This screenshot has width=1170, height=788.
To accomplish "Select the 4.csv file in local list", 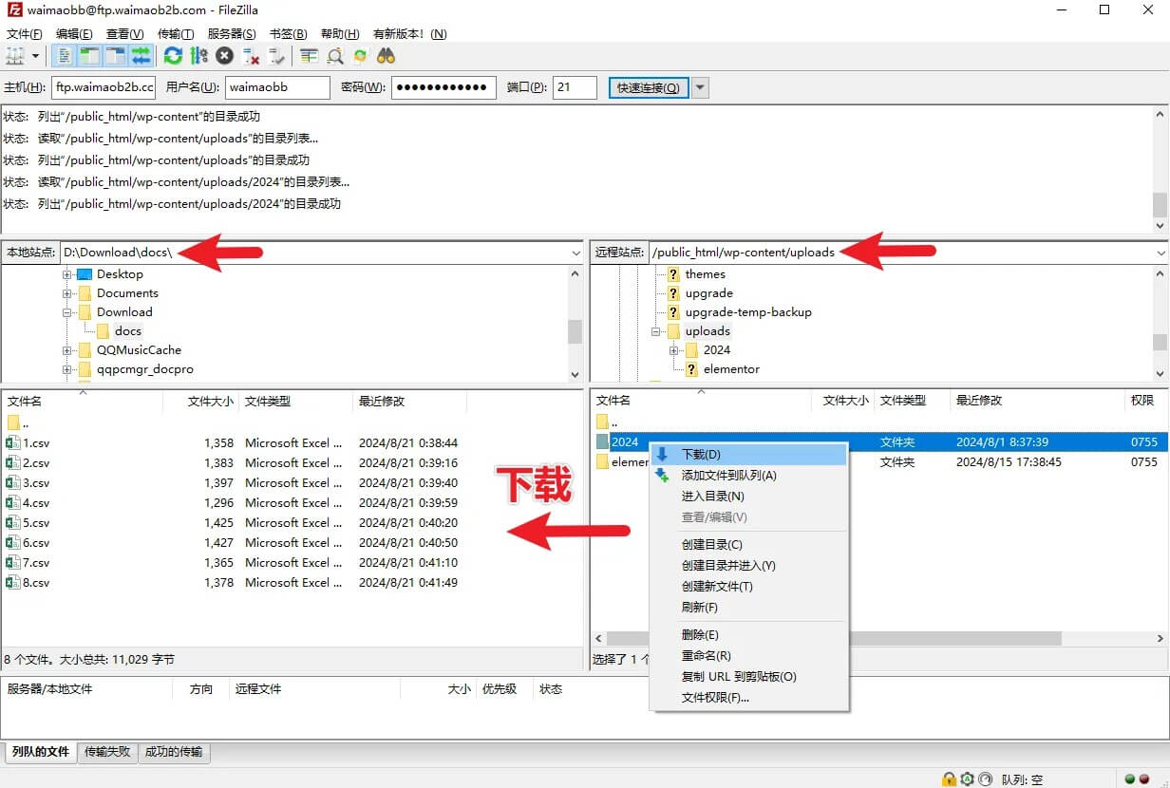I will click(36, 502).
